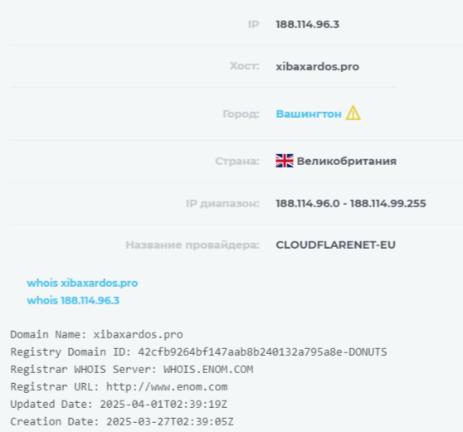Click the provider name CLOUDFLARENET-EU
The image size is (463, 432).
(336, 245)
